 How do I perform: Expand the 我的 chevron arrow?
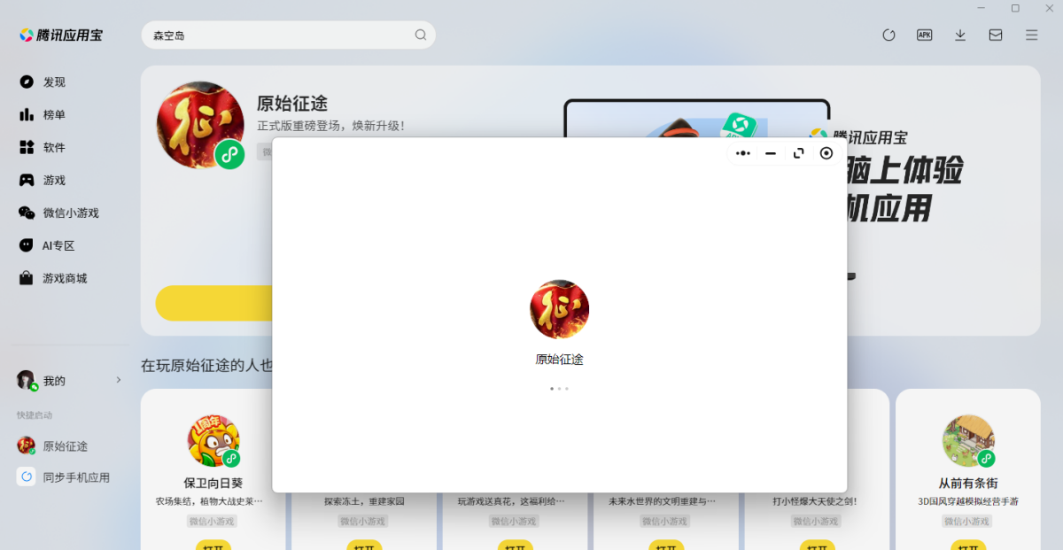point(119,380)
